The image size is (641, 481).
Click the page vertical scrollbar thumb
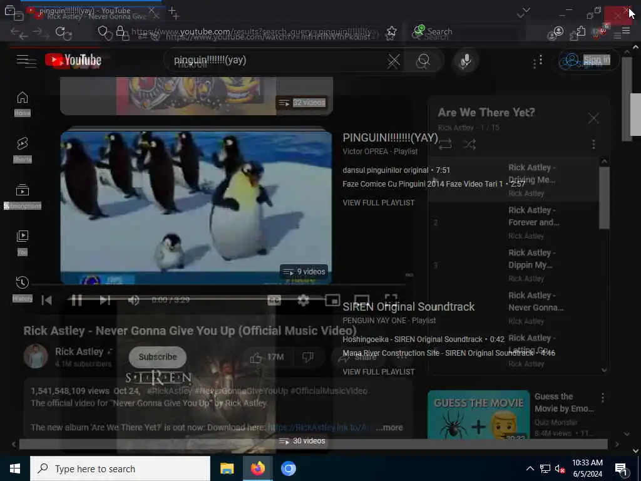click(x=636, y=115)
